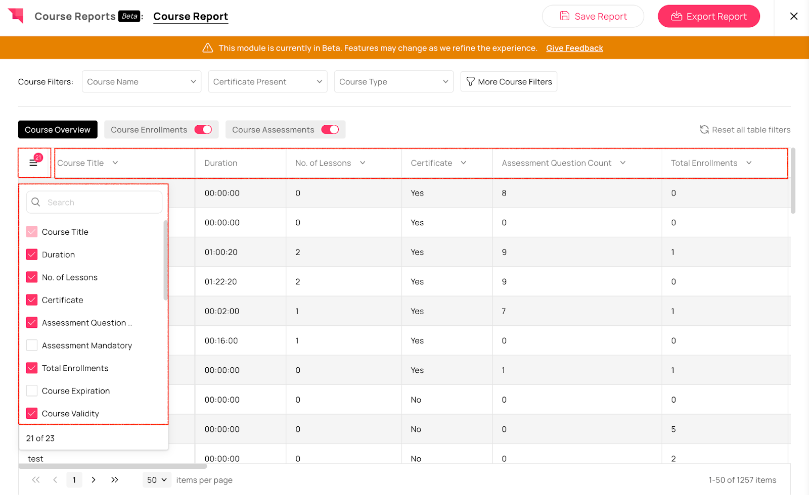Jump to the last page
This screenshot has width=809, height=495.
pos(115,480)
